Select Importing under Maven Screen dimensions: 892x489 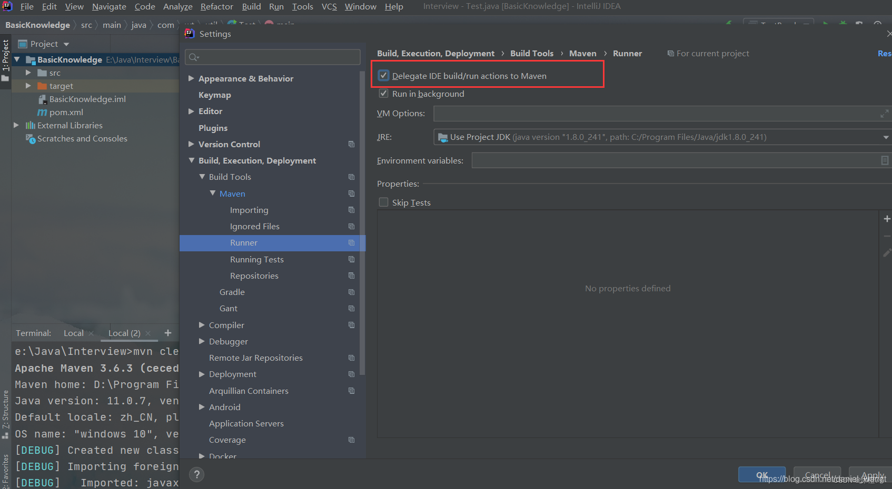(249, 210)
